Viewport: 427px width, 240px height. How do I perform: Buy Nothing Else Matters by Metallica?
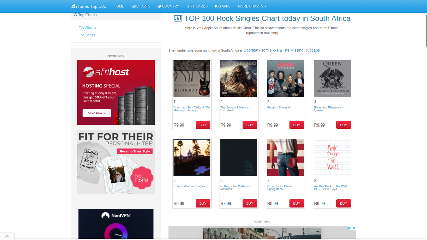[250, 203]
